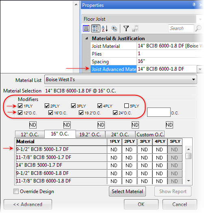Switch to the 19.2" O.C. tab
This screenshot has height=213, width=204.
click(x=90, y=134)
